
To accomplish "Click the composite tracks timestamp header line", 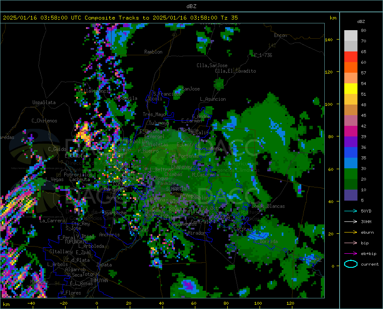I will [120, 18].
